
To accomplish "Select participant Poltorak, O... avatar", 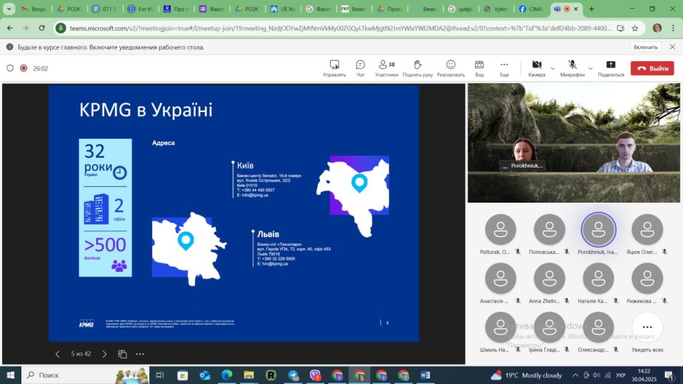I will tap(500, 229).
